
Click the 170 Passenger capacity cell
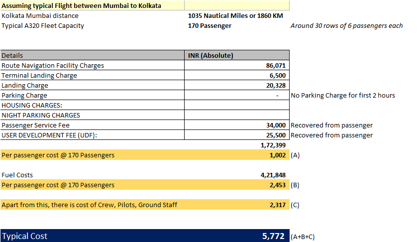(x=209, y=25)
